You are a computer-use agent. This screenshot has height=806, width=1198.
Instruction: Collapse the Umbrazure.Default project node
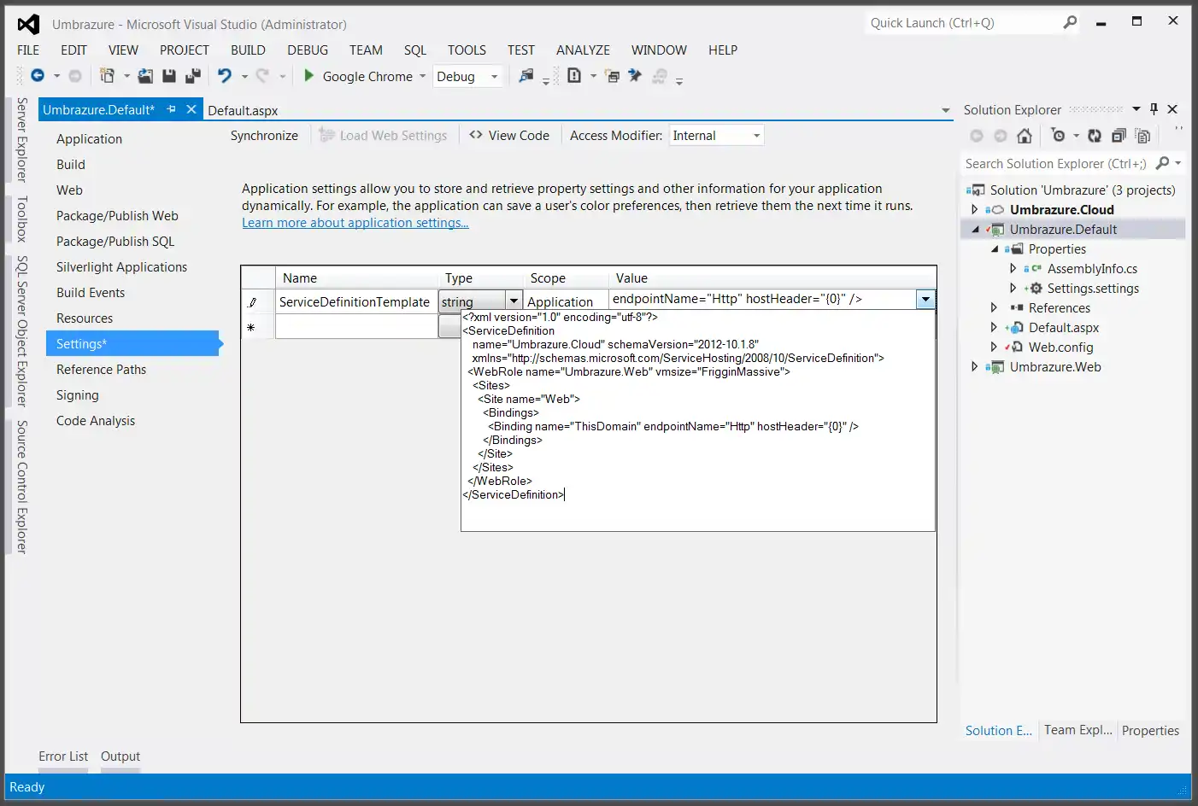(975, 229)
